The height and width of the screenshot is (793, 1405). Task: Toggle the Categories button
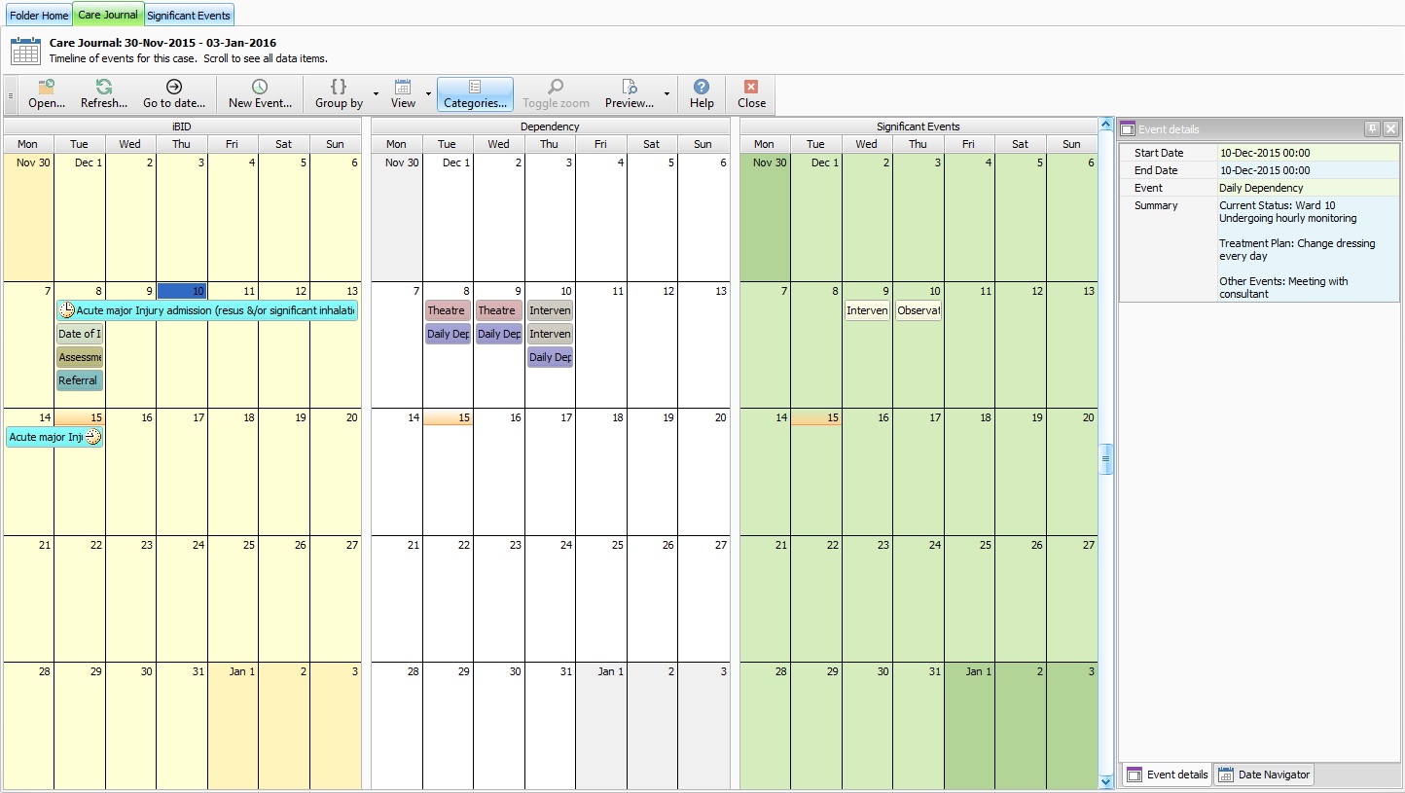coord(475,94)
